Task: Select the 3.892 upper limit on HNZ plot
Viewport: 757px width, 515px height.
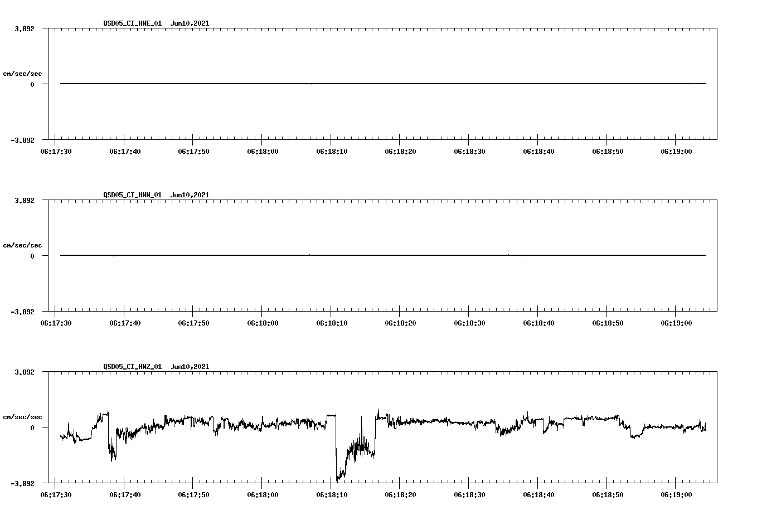Action: 24,372
